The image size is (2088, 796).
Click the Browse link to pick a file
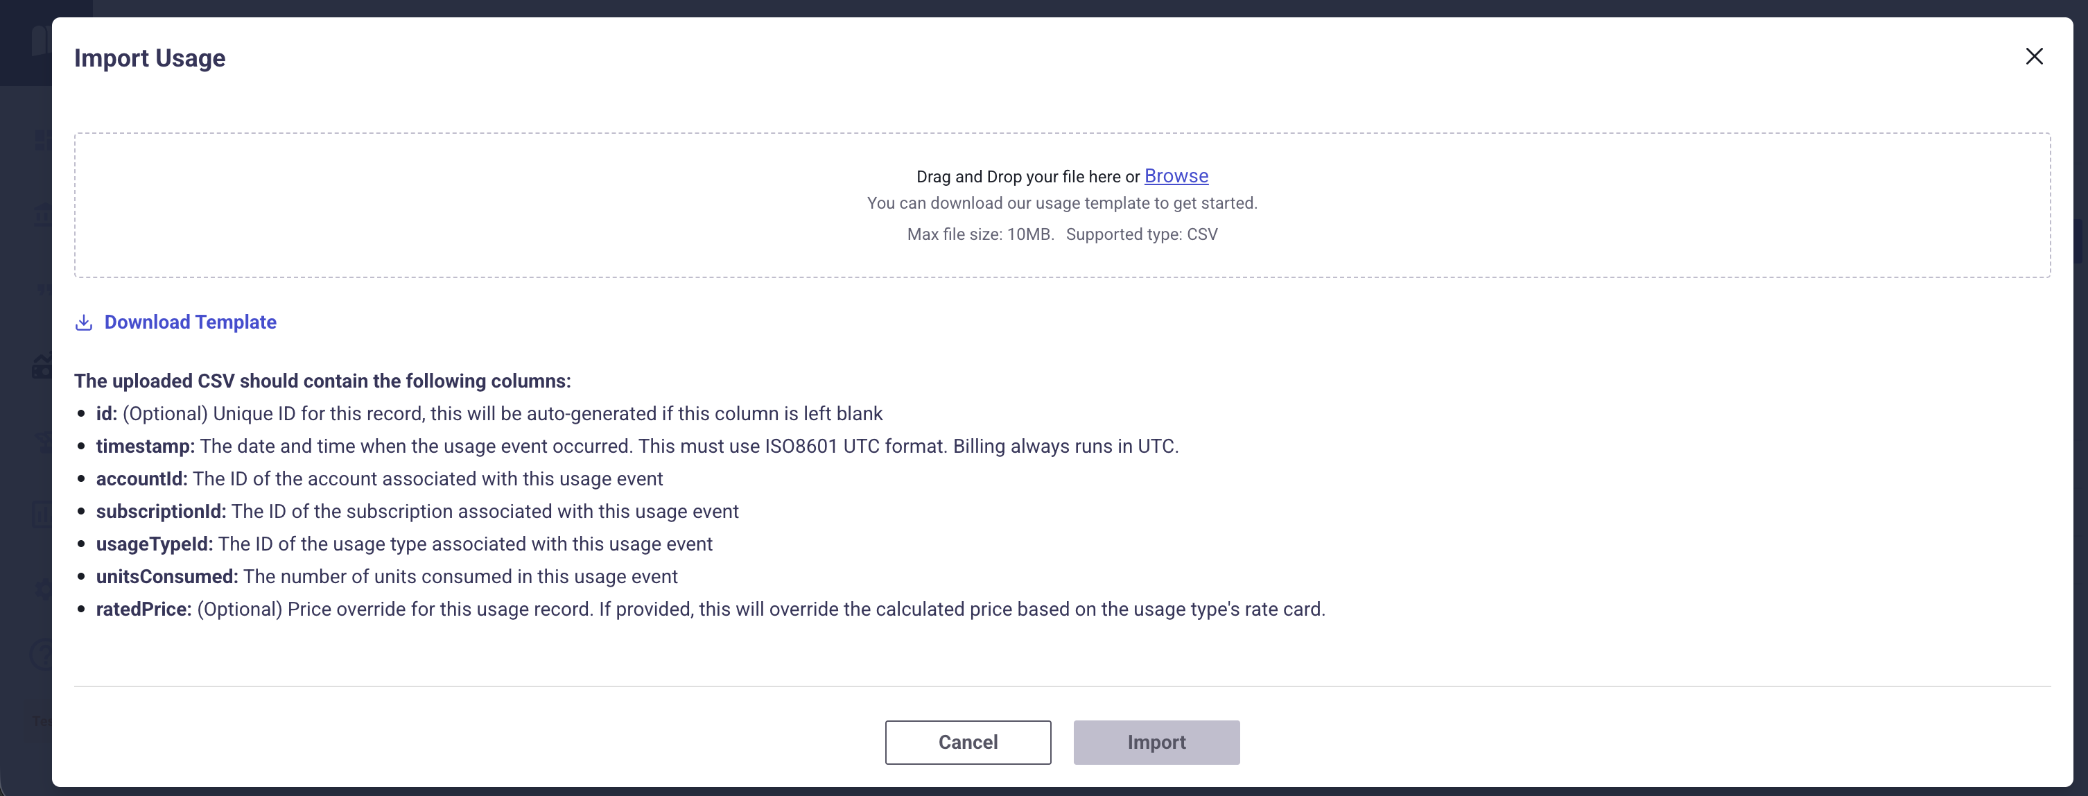click(x=1175, y=176)
